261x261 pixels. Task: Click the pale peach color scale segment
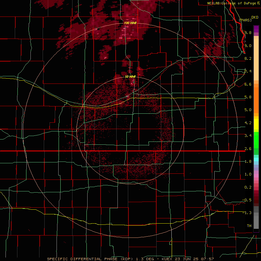[256, 60]
